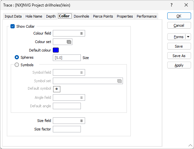Close the Trace dialog window
The image size is (194, 149).
pyautogui.click(x=186, y=5)
